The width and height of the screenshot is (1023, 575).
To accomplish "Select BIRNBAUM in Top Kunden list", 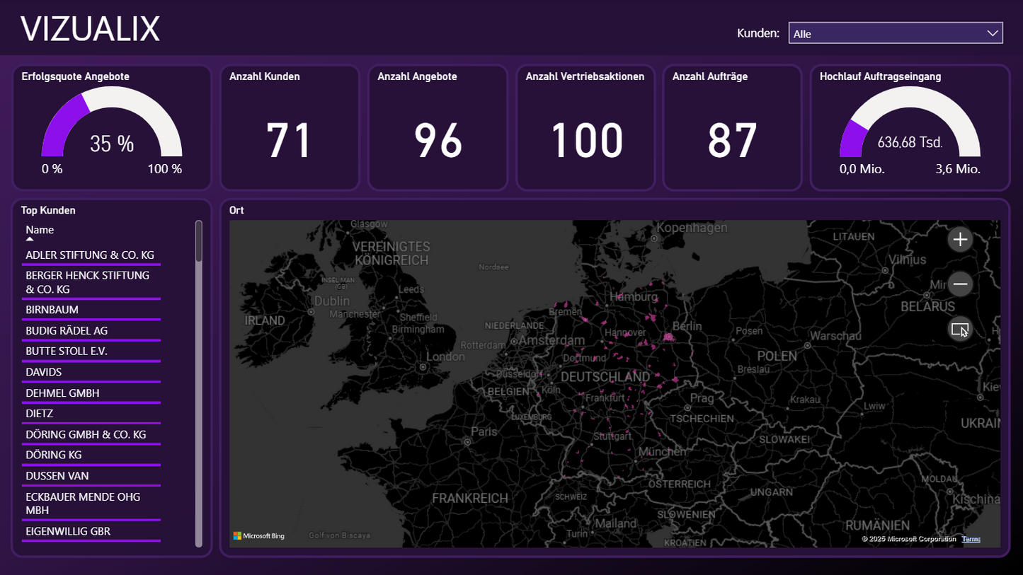I will (x=52, y=310).
